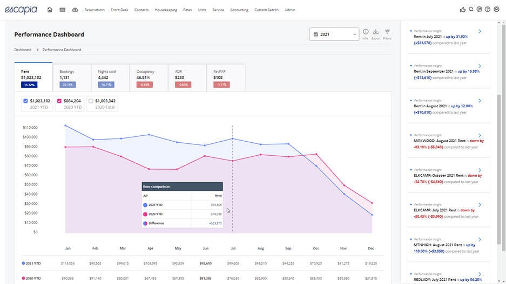Uncheck the 2020 YTD series checkbox
Image resolution: width=506 pixels, height=284 pixels.
pyautogui.click(x=59, y=101)
